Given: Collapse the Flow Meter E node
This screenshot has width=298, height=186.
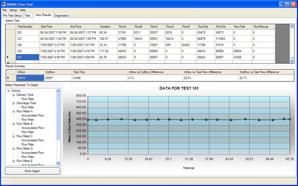Looking at the screenshot, I should (13, 161).
